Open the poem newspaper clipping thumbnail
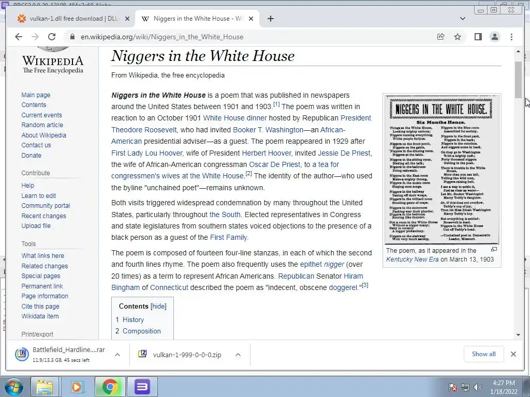 (442, 170)
